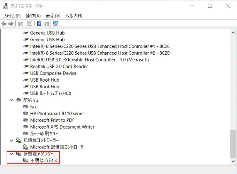The width and height of the screenshot is (237, 174).
Task: Click the 印刷キュー printer category icon
Action: (18, 100)
